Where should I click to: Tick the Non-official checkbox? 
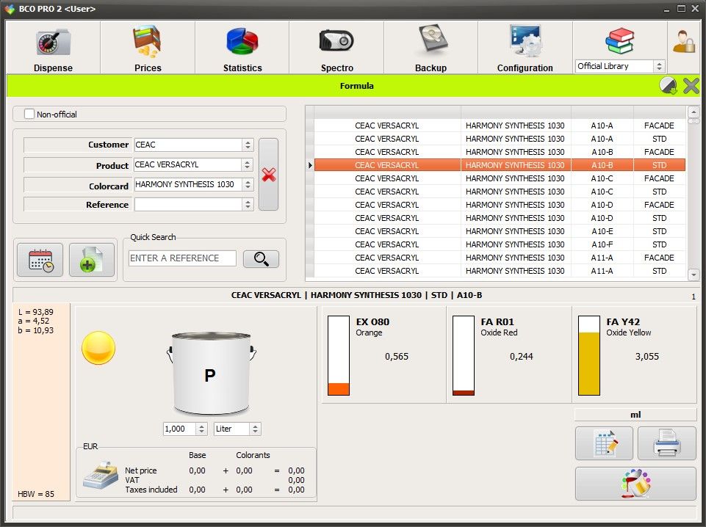pos(29,115)
